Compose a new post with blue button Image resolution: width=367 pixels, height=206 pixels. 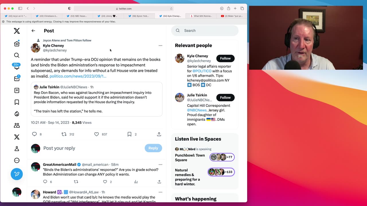17,174
